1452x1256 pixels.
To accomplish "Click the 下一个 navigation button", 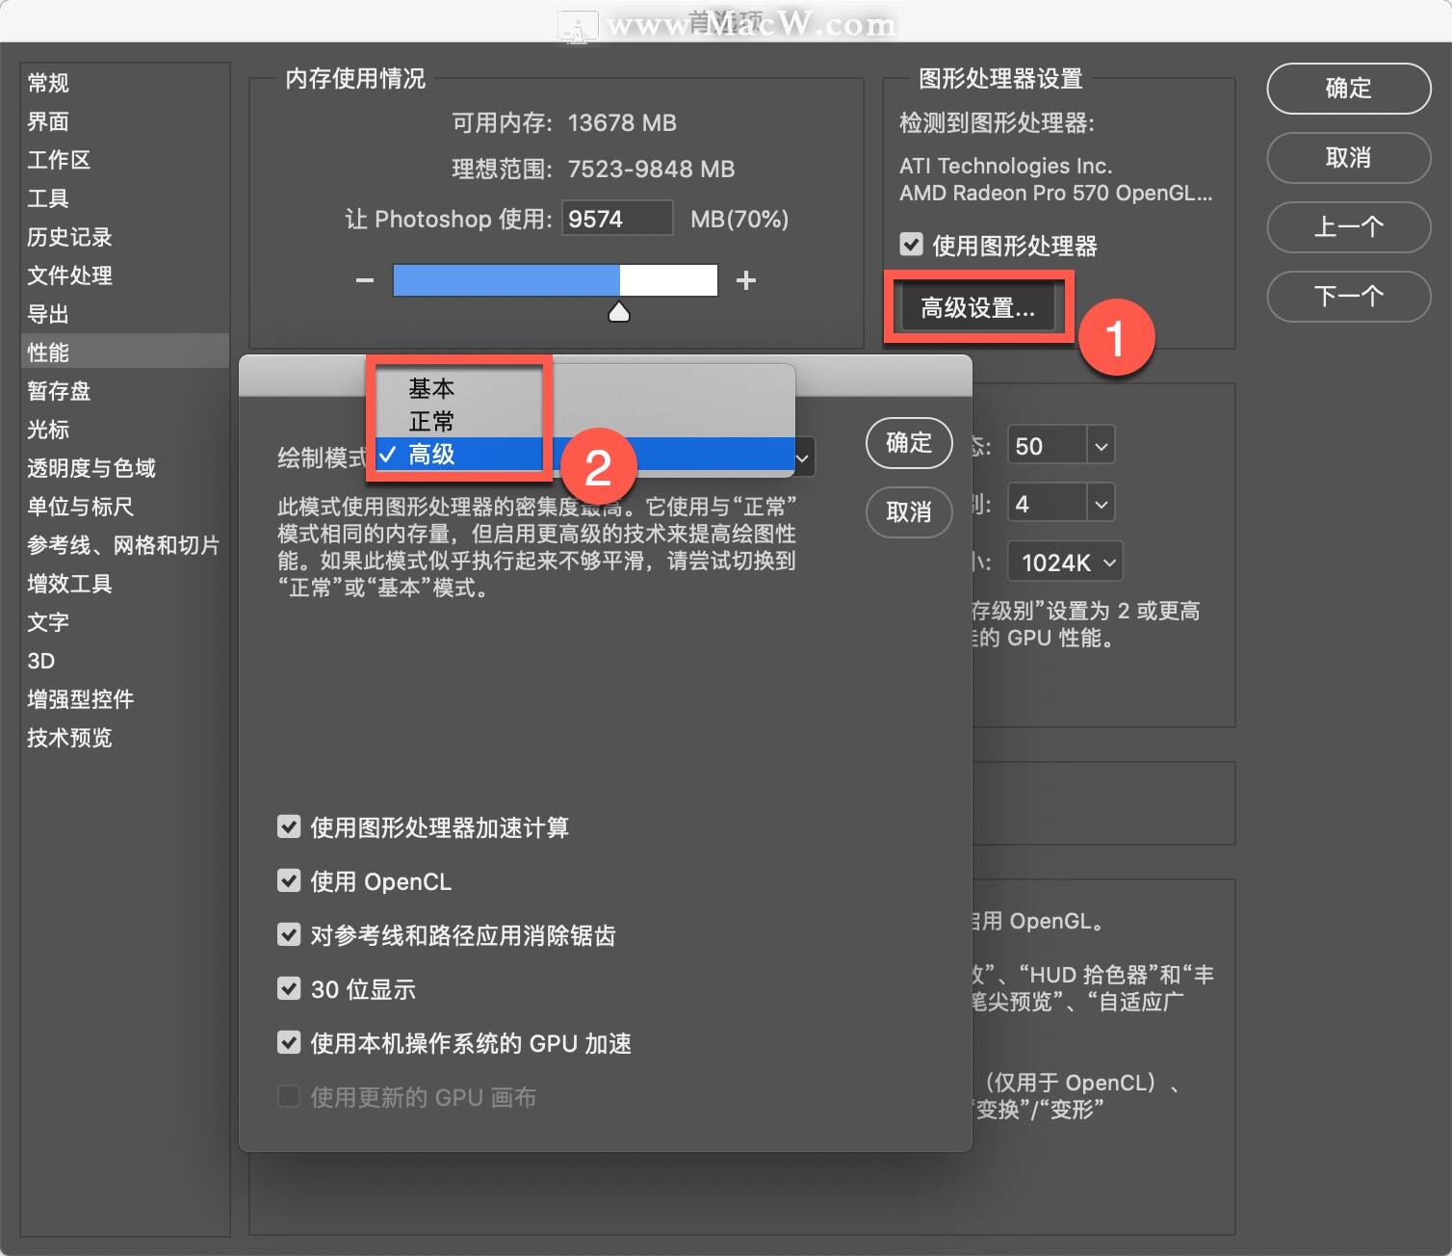I will [1348, 297].
